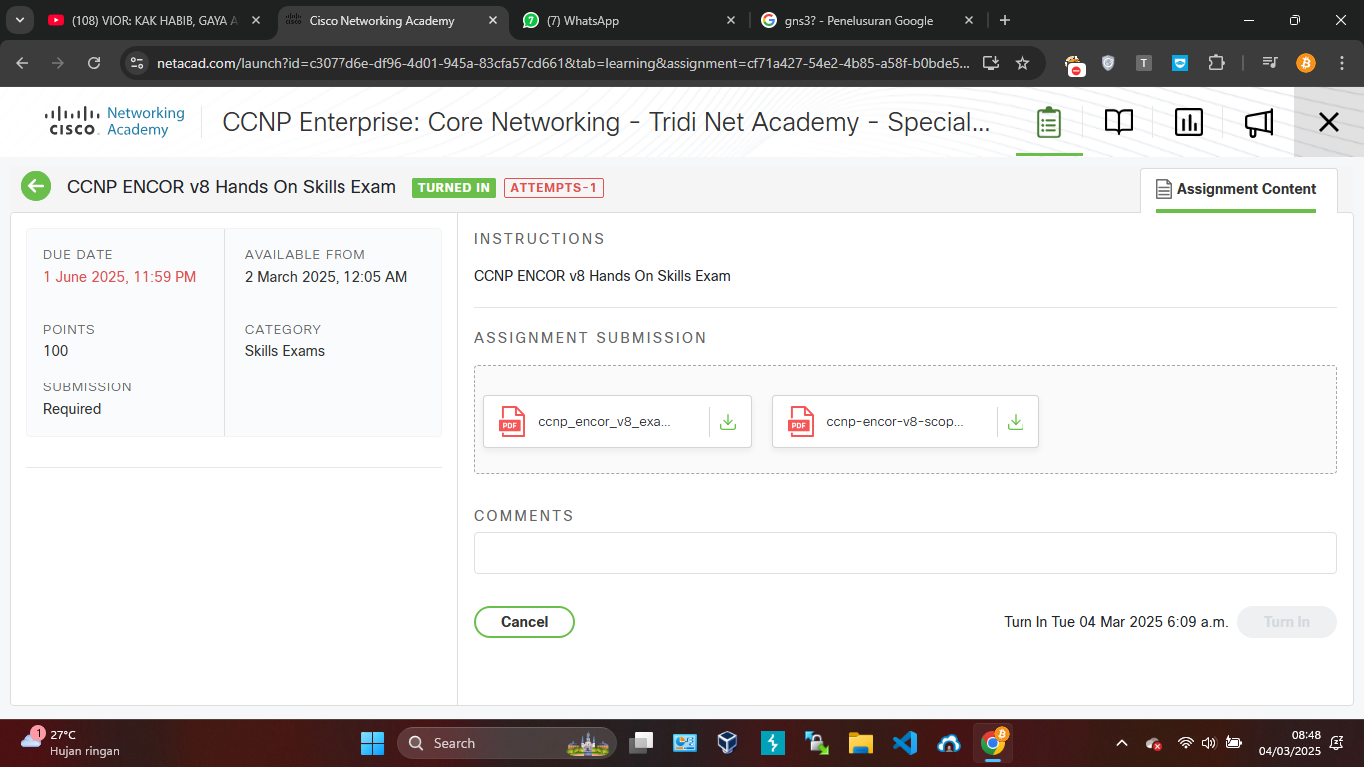Click the shield extension icon
This screenshot has width=1364, height=767.
point(1108,63)
